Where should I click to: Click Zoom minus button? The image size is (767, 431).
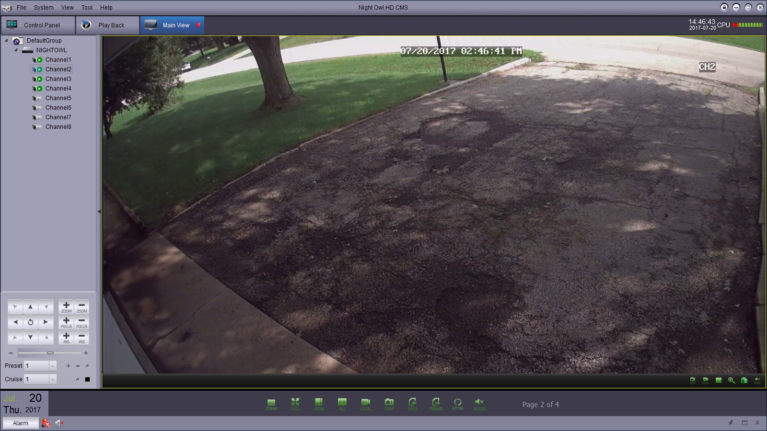tap(81, 307)
